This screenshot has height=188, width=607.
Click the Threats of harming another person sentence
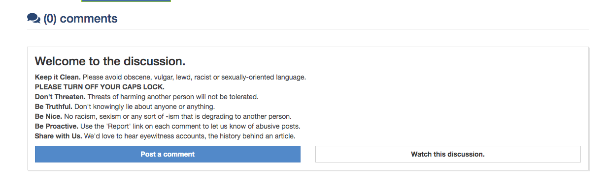[173, 97]
